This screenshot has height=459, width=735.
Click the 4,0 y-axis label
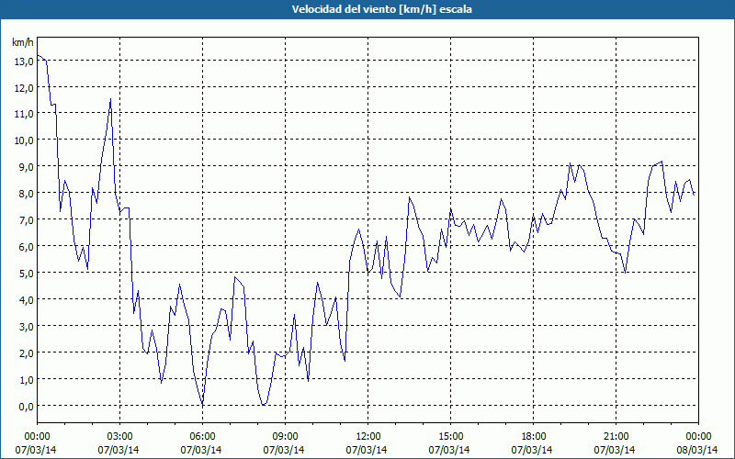click(27, 300)
